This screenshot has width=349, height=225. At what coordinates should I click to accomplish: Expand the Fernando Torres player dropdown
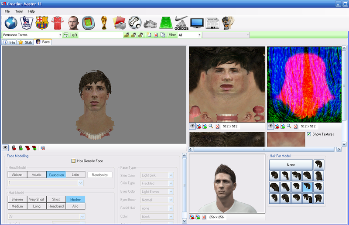tap(60, 35)
